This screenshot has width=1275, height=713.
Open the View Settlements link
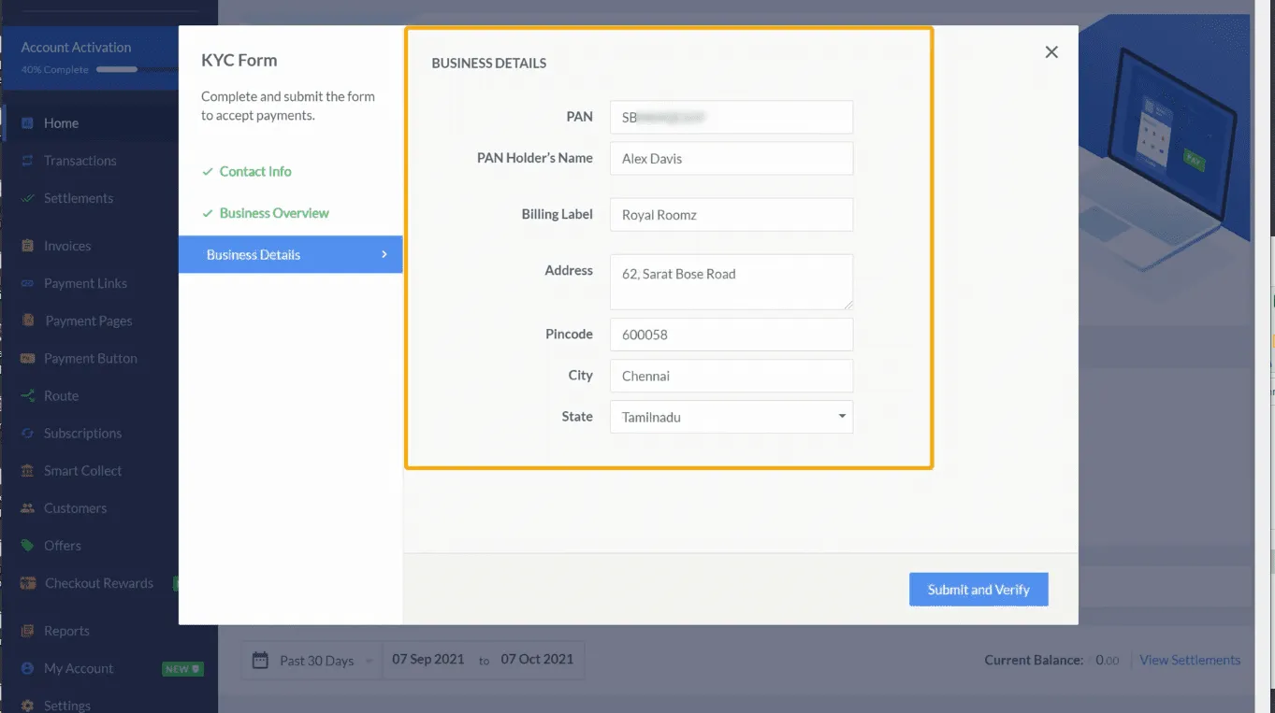coord(1189,660)
